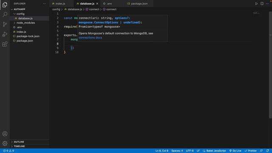Click Ln 8, Col 9 cursor position
Screen dimensions: 272x153
click(162, 151)
